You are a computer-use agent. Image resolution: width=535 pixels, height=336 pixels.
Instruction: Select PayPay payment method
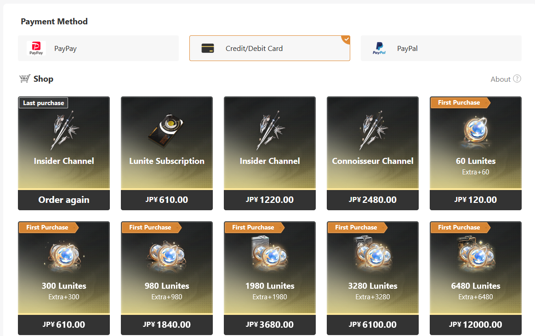98,48
